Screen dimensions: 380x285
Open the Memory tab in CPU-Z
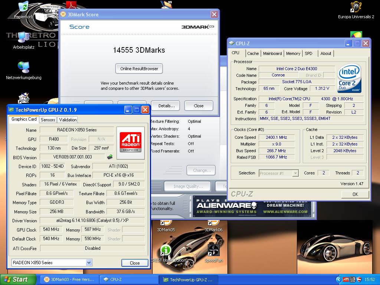pyautogui.click(x=293, y=53)
